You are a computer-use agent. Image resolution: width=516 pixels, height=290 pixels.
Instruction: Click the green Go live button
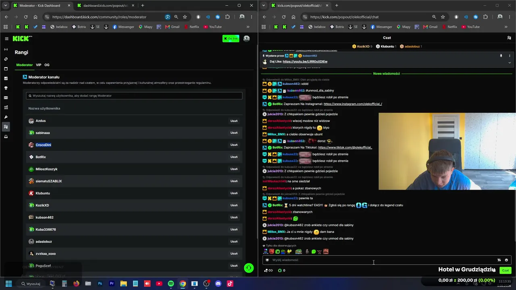tap(231, 39)
